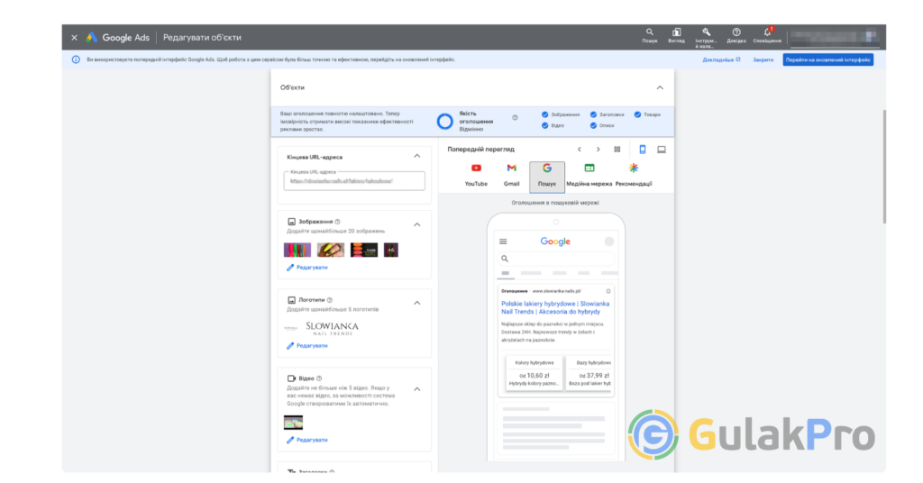
Task: Click help icon beside Відео heading
Action: [x=319, y=378]
